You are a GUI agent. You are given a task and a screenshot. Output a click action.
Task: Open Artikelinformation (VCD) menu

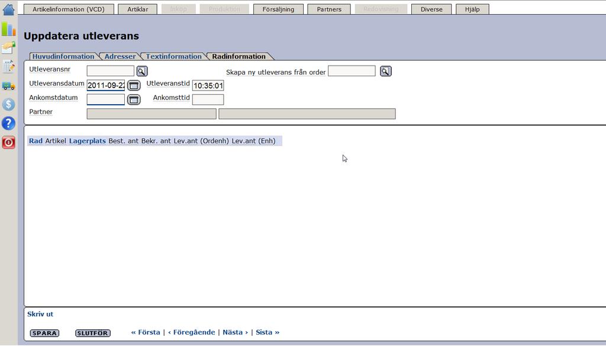click(x=69, y=9)
